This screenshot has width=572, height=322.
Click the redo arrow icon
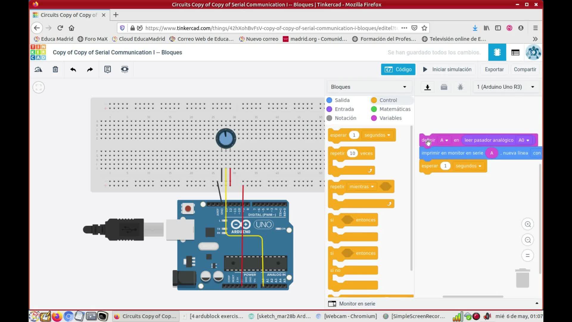pos(90,69)
